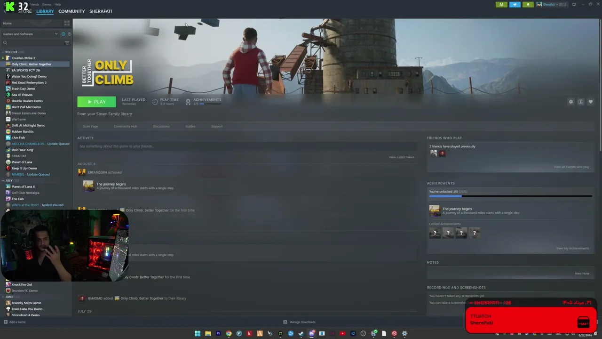Switch to Big Picture mode icon

click(x=574, y=5)
